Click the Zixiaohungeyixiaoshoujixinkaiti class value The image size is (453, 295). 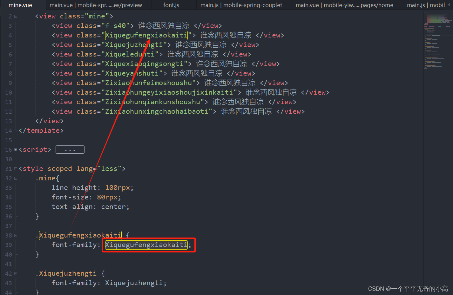coord(169,92)
